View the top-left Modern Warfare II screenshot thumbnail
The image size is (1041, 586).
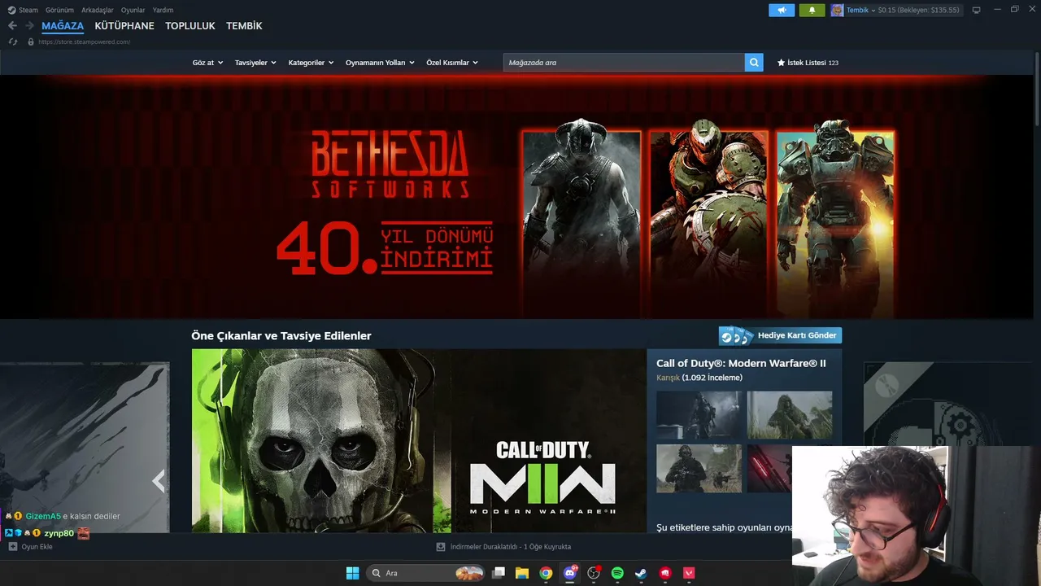click(699, 415)
